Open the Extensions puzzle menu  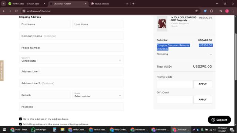211,11
